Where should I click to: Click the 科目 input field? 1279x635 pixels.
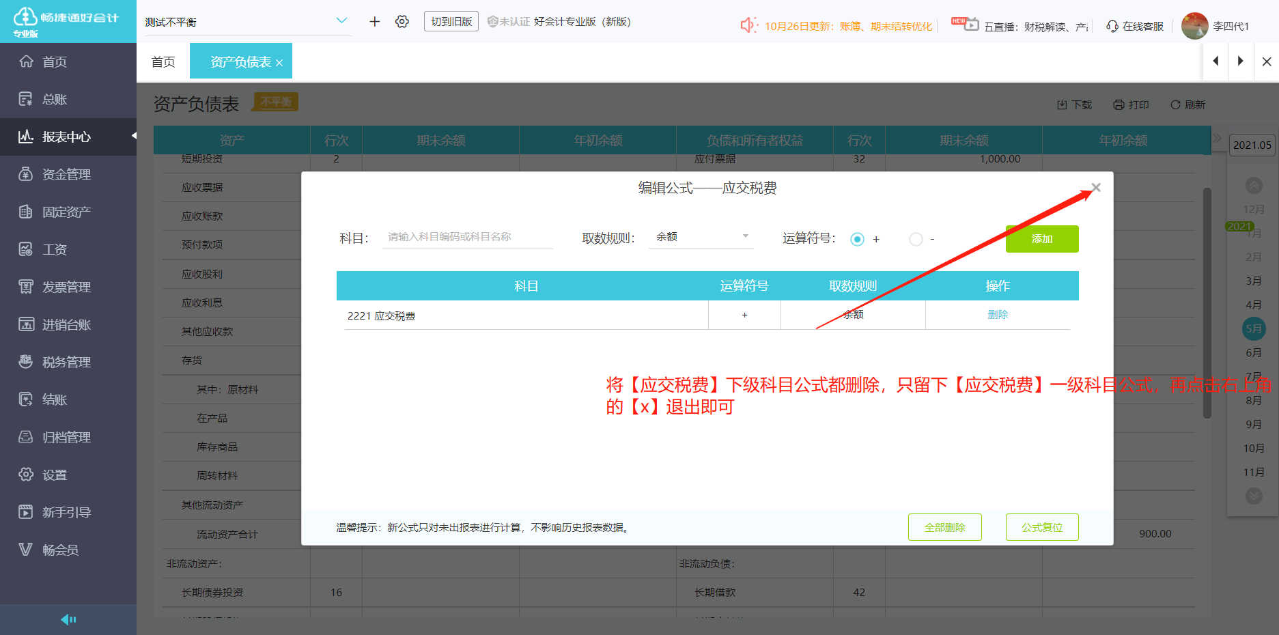tap(467, 236)
